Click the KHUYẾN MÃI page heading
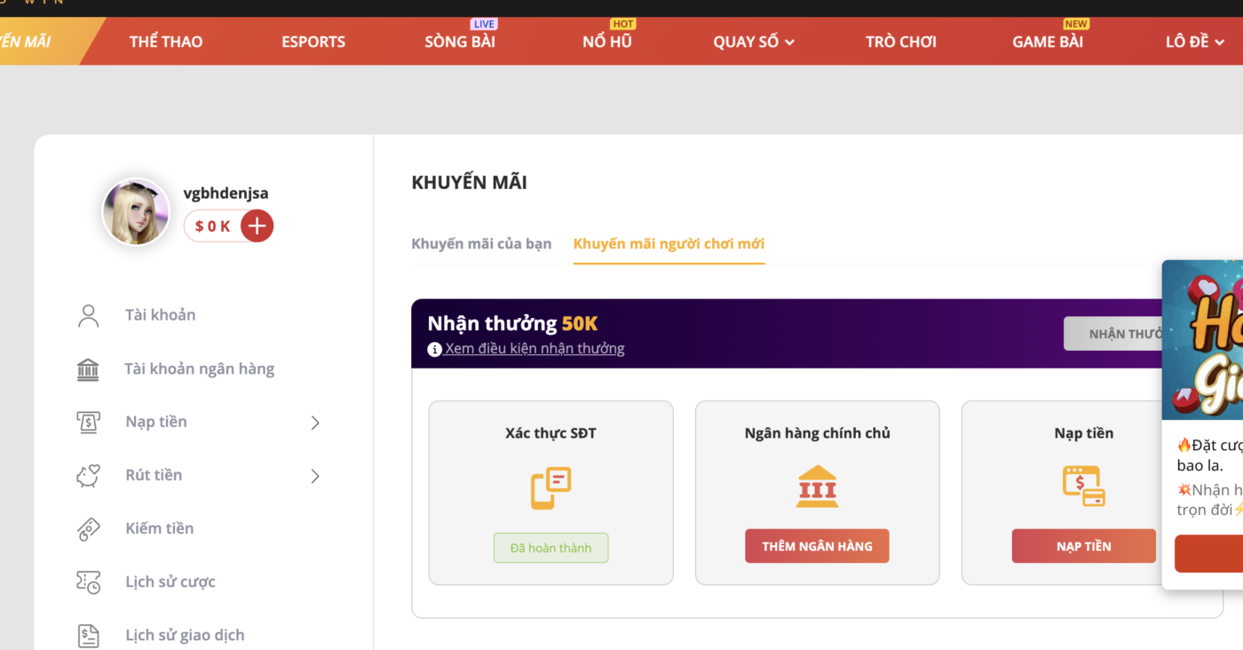 pyautogui.click(x=469, y=183)
